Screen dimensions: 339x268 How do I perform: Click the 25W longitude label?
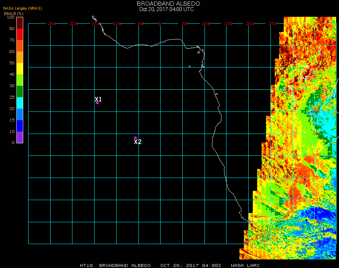pos(52,24)
